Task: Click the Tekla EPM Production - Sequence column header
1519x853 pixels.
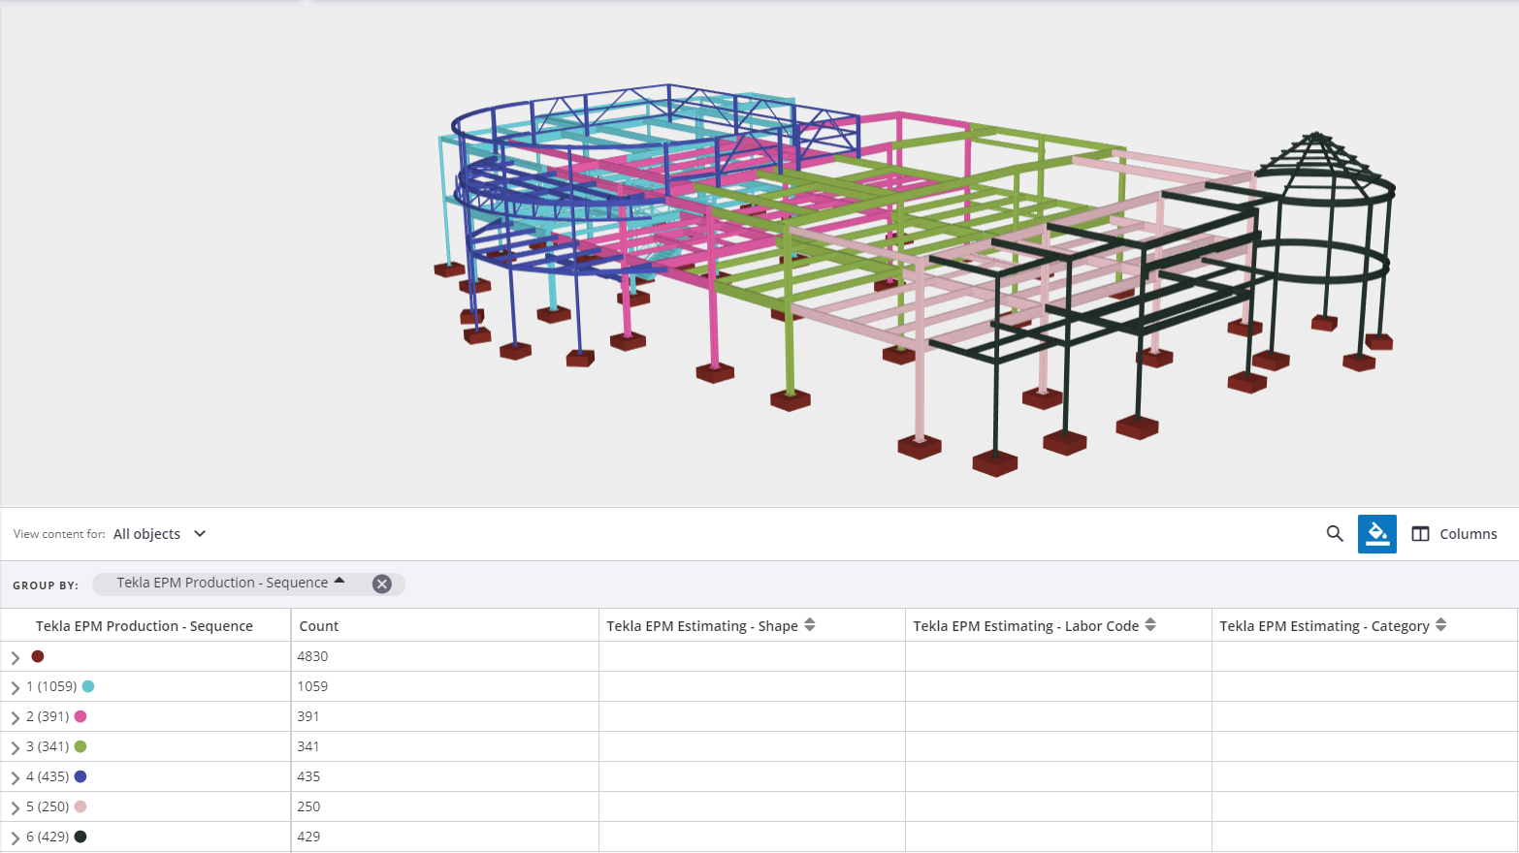Action: pyautogui.click(x=145, y=626)
